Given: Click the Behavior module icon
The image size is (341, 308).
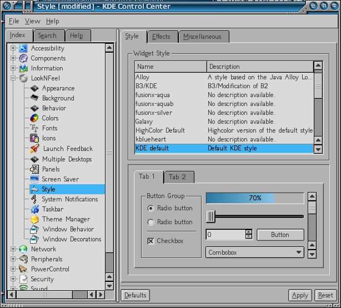Looking at the screenshot, I should pyautogui.click(x=34, y=108).
